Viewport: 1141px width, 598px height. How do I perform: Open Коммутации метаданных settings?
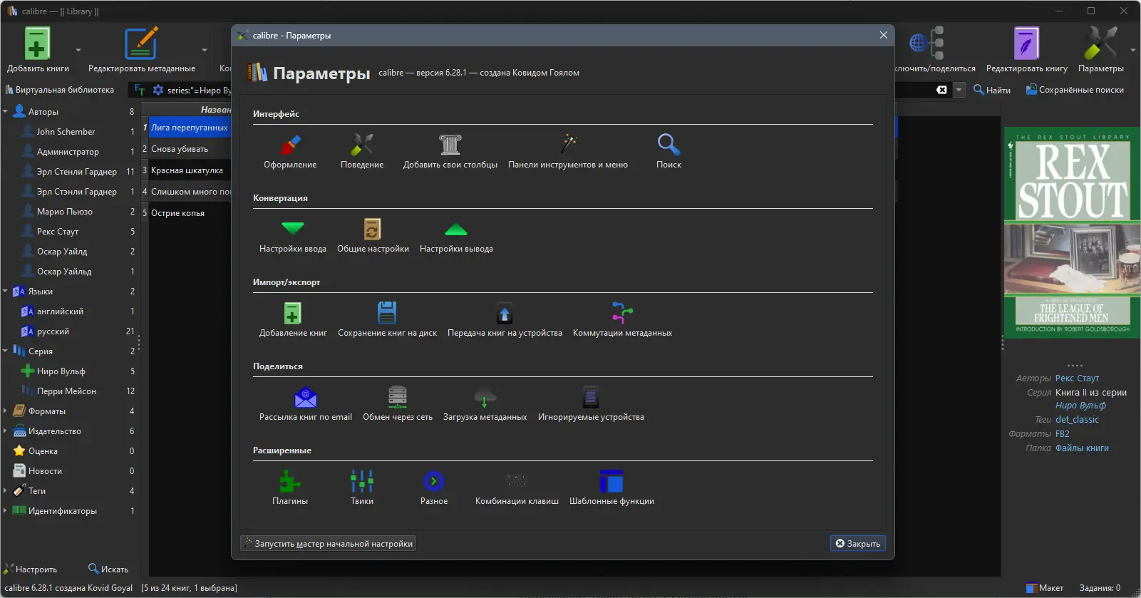(622, 320)
